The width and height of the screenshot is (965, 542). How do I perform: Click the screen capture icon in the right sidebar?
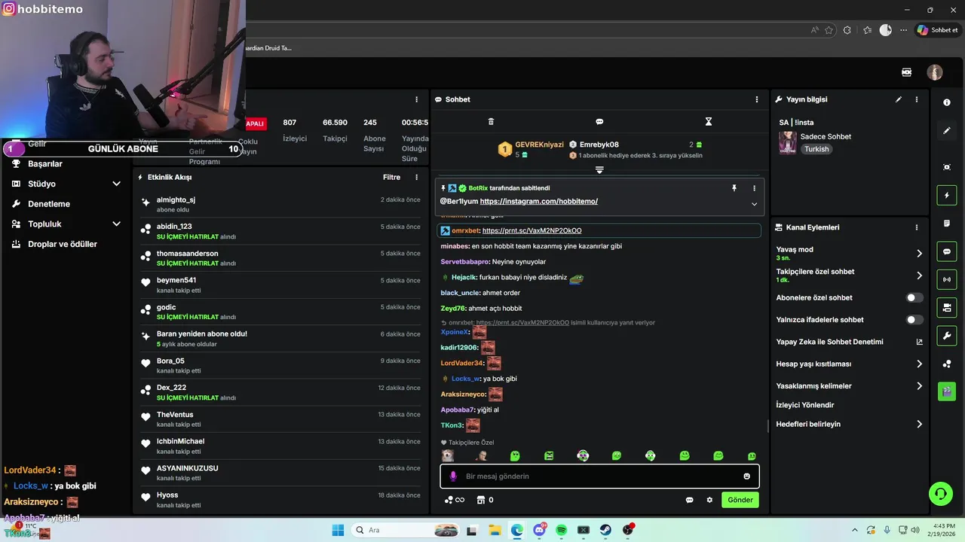point(947,167)
